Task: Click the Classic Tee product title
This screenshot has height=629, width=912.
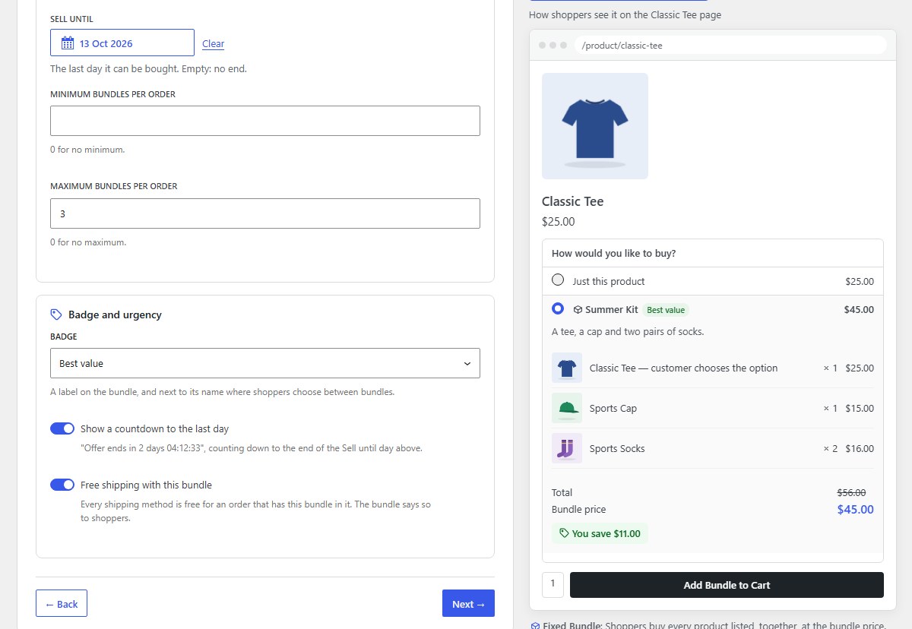Action: [573, 201]
